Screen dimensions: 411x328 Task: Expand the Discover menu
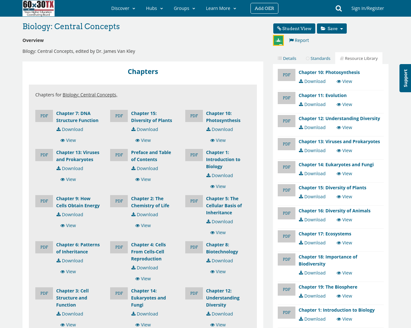pos(123,8)
